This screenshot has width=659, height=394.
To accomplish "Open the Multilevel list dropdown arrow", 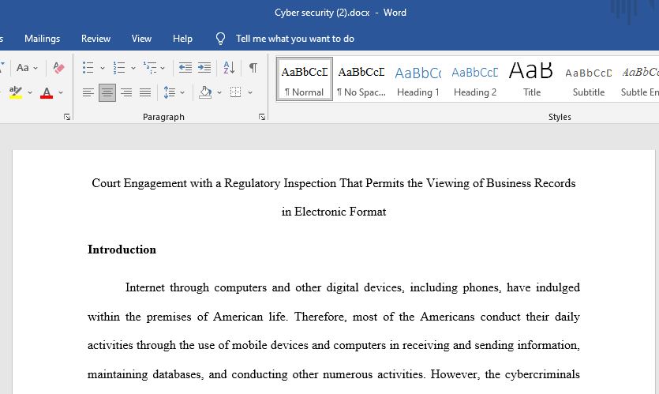I will coord(163,68).
